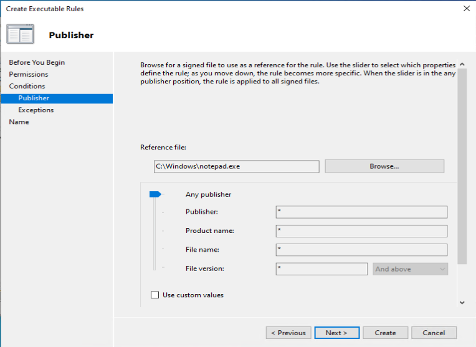This screenshot has width=476, height=347.
Task: Click the wizard page icon beside Publisher heading
Action: pyautogui.click(x=20, y=34)
